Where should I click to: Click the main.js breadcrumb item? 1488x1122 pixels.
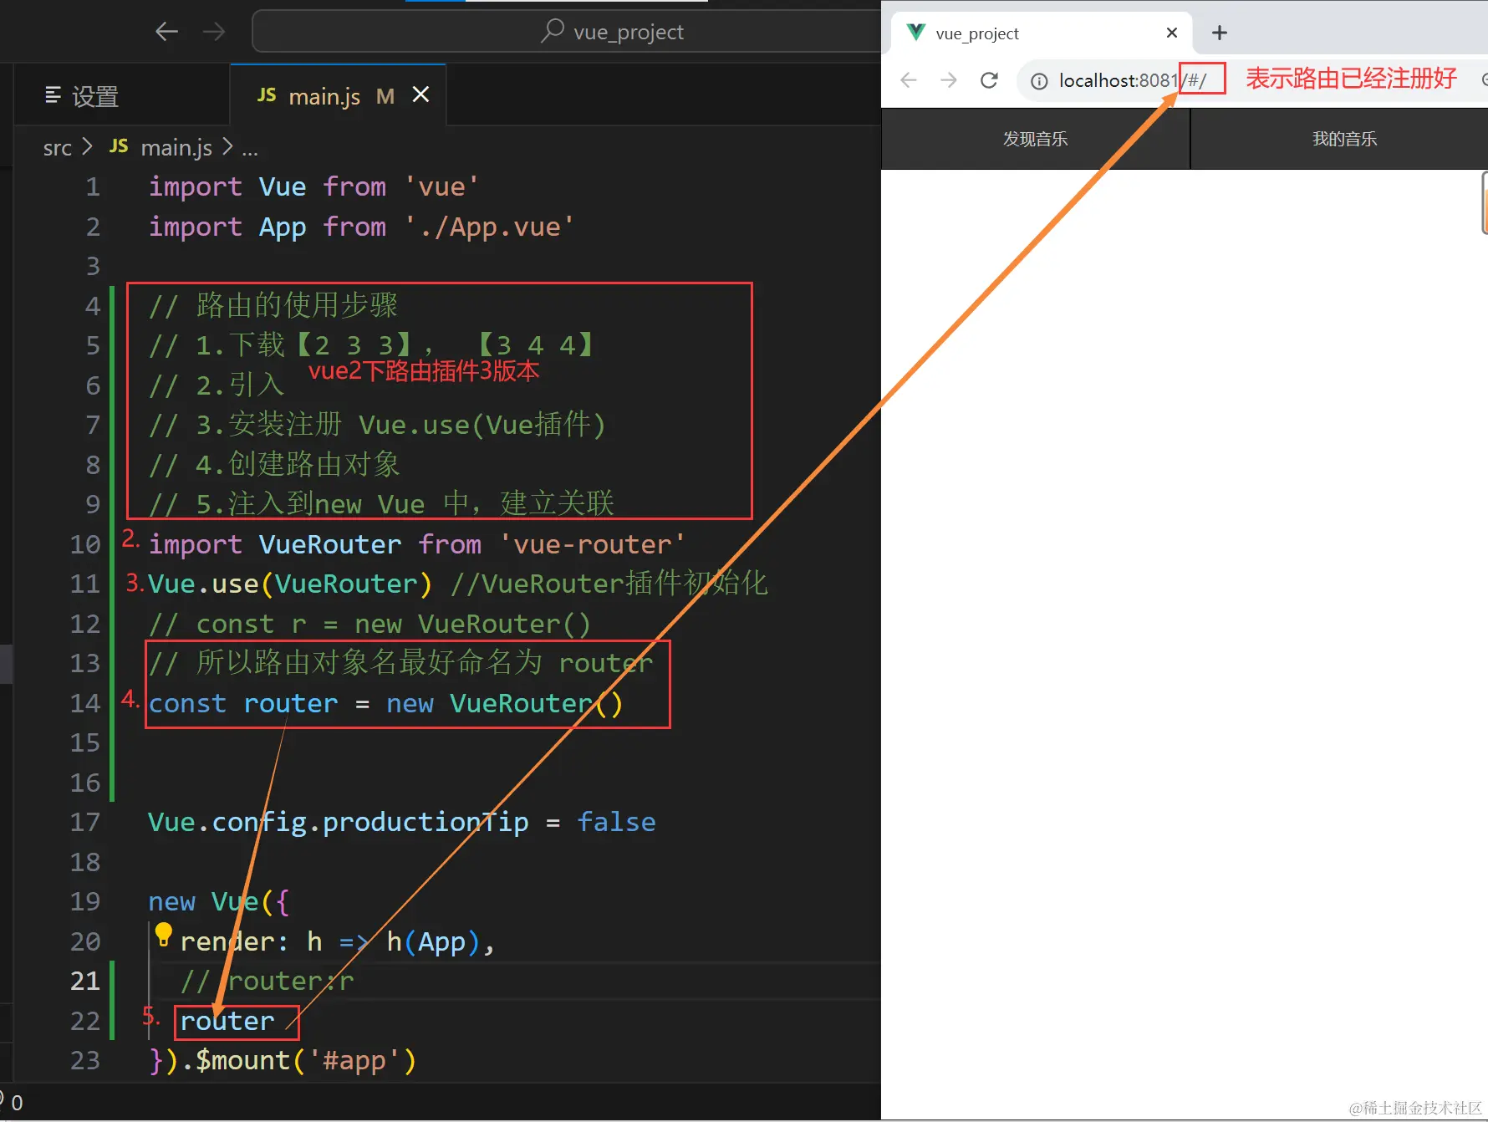pos(176,148)
